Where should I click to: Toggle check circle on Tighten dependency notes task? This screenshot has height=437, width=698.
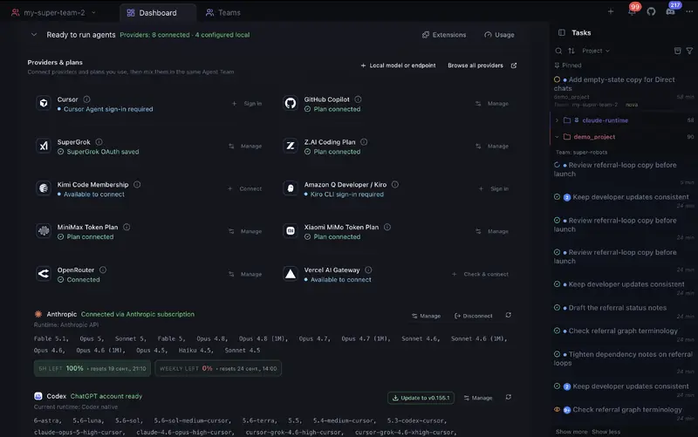tap(557, 354)
